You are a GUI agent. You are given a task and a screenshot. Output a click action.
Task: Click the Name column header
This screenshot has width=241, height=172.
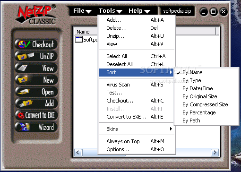[86, 32]
